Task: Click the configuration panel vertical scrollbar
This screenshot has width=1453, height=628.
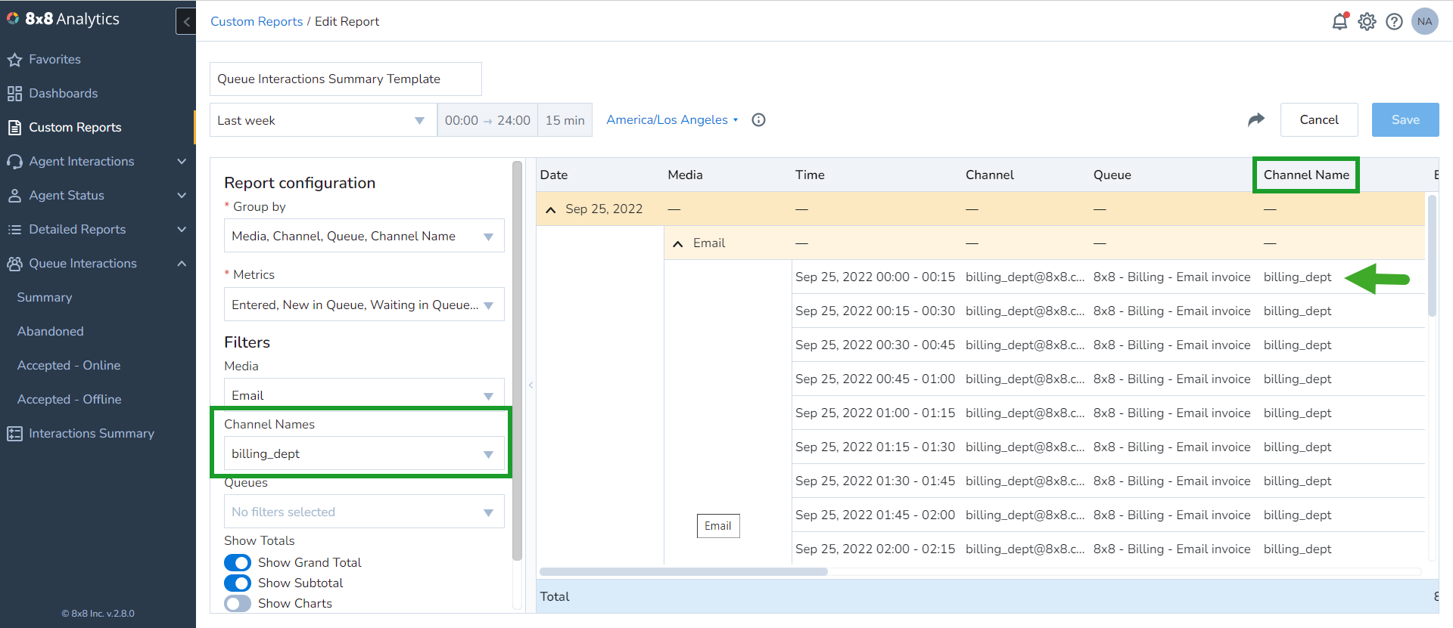Action: (x=518, y=360)
